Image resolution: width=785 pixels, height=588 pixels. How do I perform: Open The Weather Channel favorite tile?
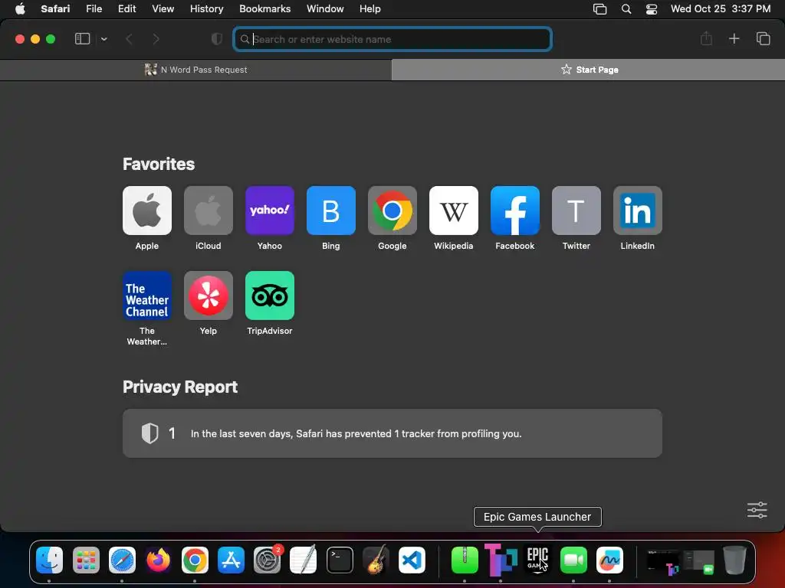click(146, 296)
